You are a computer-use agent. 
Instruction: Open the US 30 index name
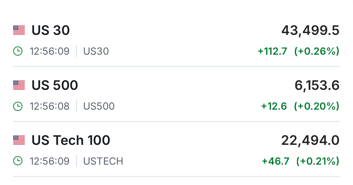click(x=51, y=30)
